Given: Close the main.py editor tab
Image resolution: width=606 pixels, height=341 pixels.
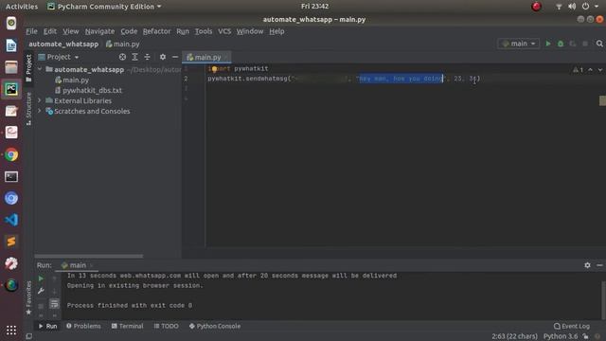Looking at the screenshot, I should pos(226,57).
